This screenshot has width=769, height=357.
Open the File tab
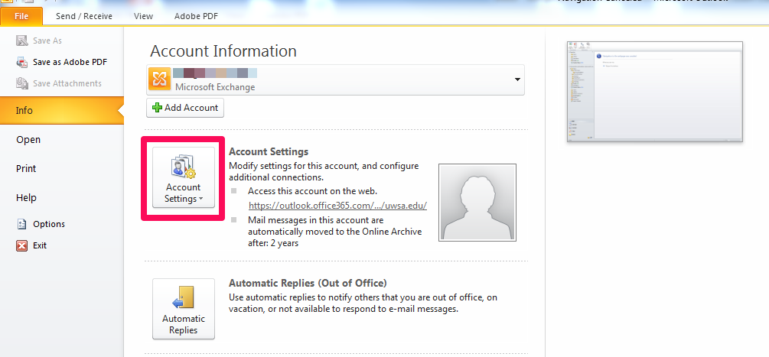click(21, 16)
